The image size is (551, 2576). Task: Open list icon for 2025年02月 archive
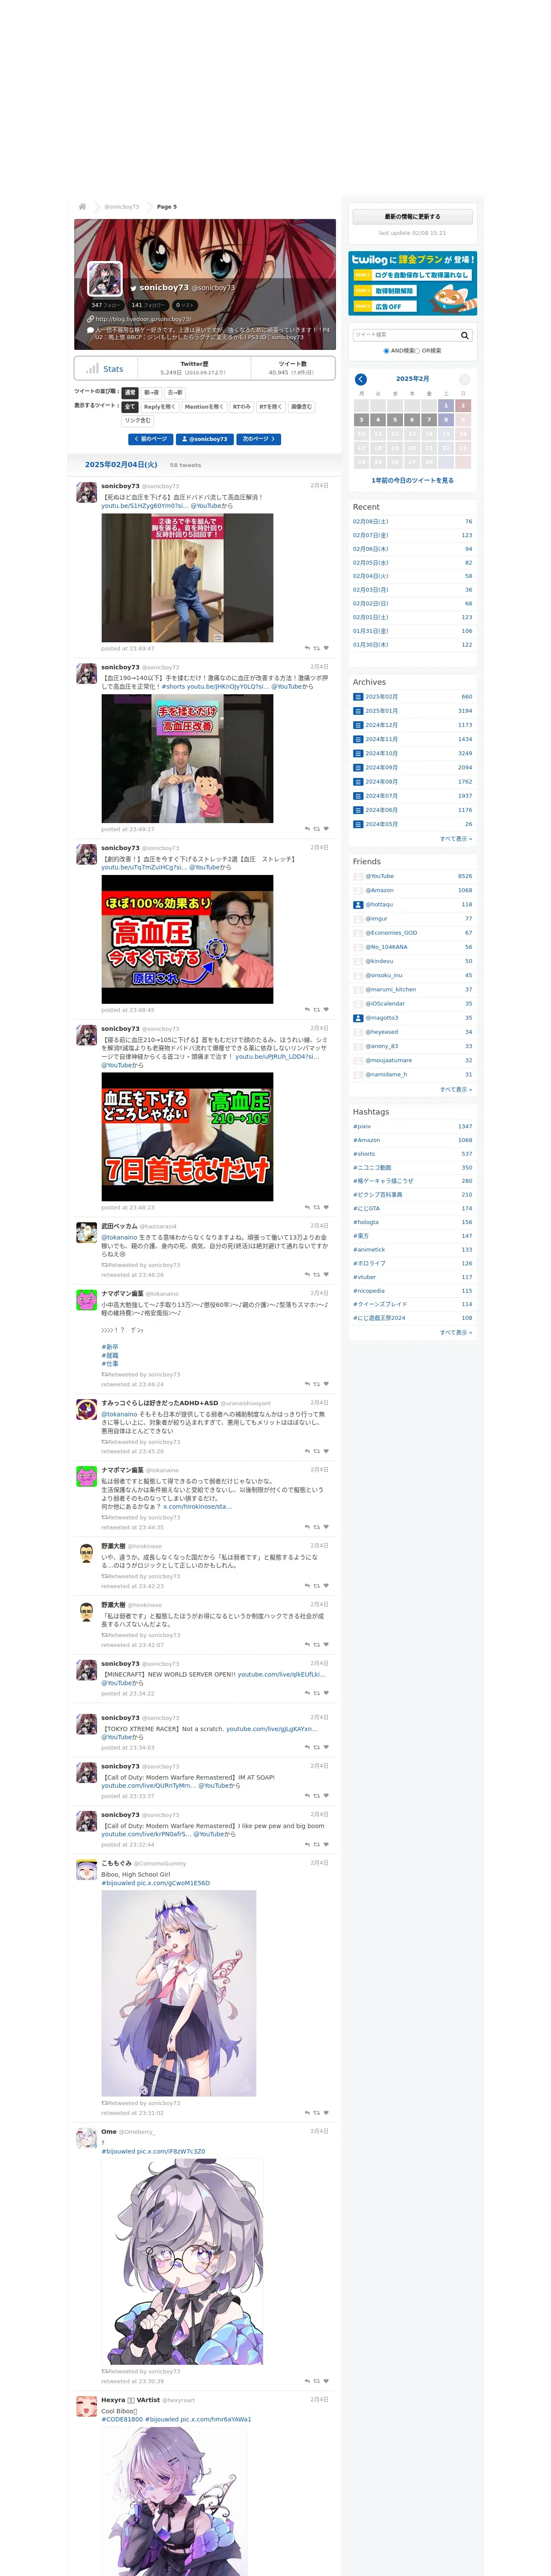tap(358, 696)
